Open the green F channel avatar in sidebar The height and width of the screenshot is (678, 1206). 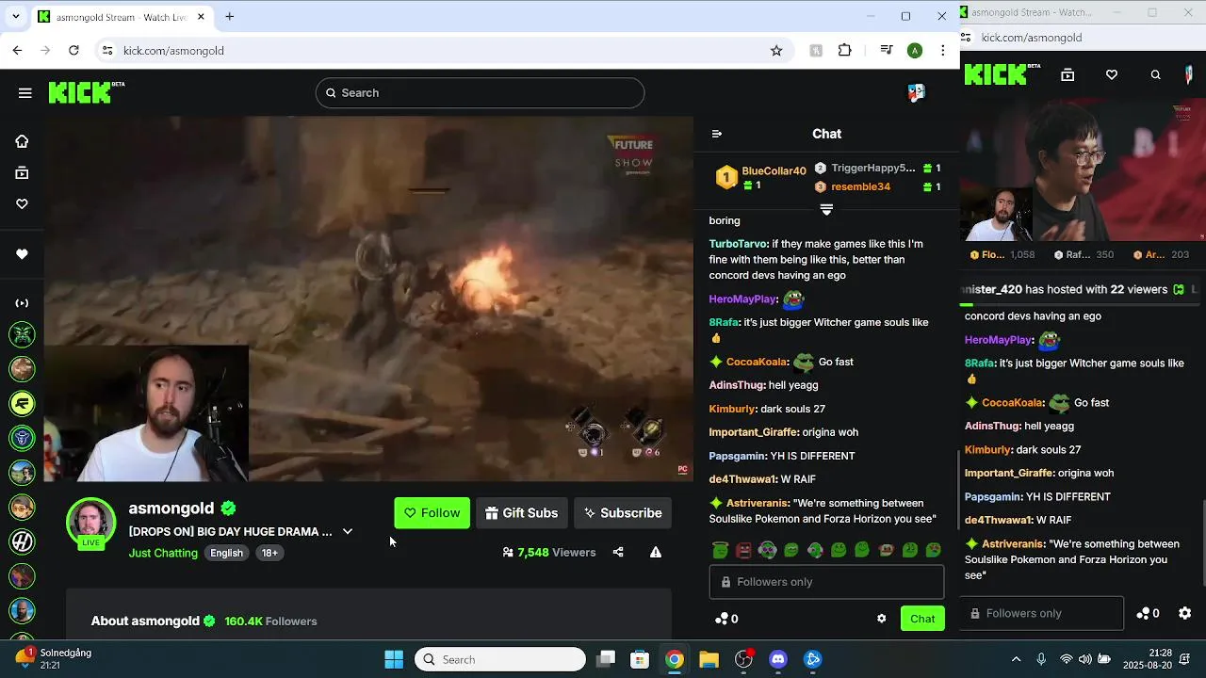click(x=22, y=403)
